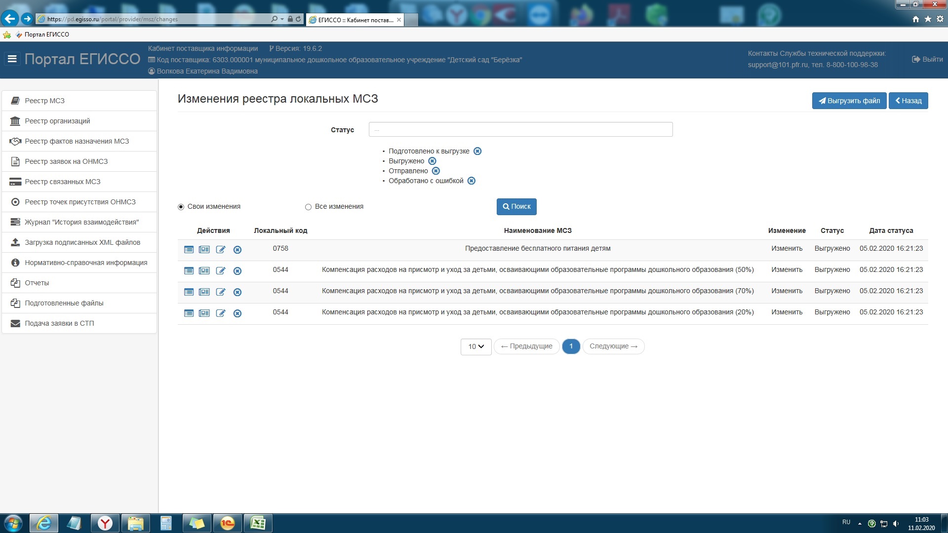Click first list-view icon in row 0758
The width and height of the screenshot is (948, 533).
tap(189, 250)
